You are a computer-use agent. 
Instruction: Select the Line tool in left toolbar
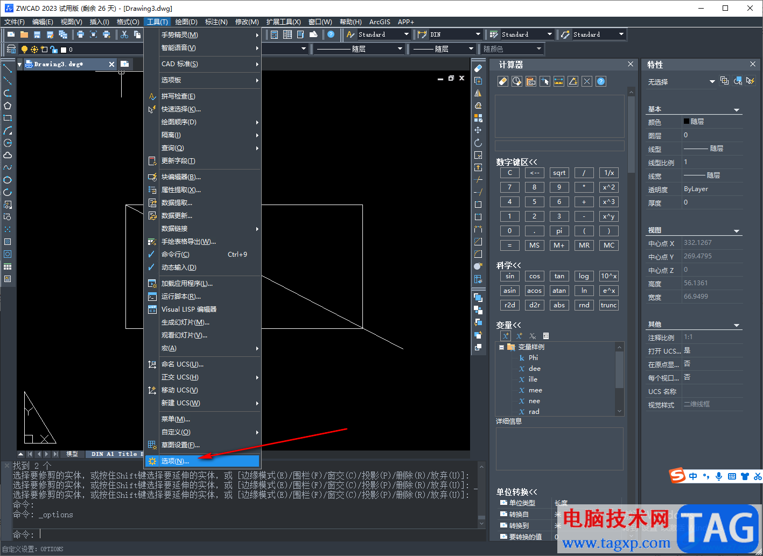tap(8, 68)
